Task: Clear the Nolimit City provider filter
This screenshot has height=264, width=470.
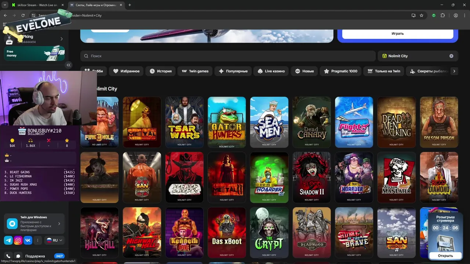Action: pyautogui.click(x=451, y=56)
